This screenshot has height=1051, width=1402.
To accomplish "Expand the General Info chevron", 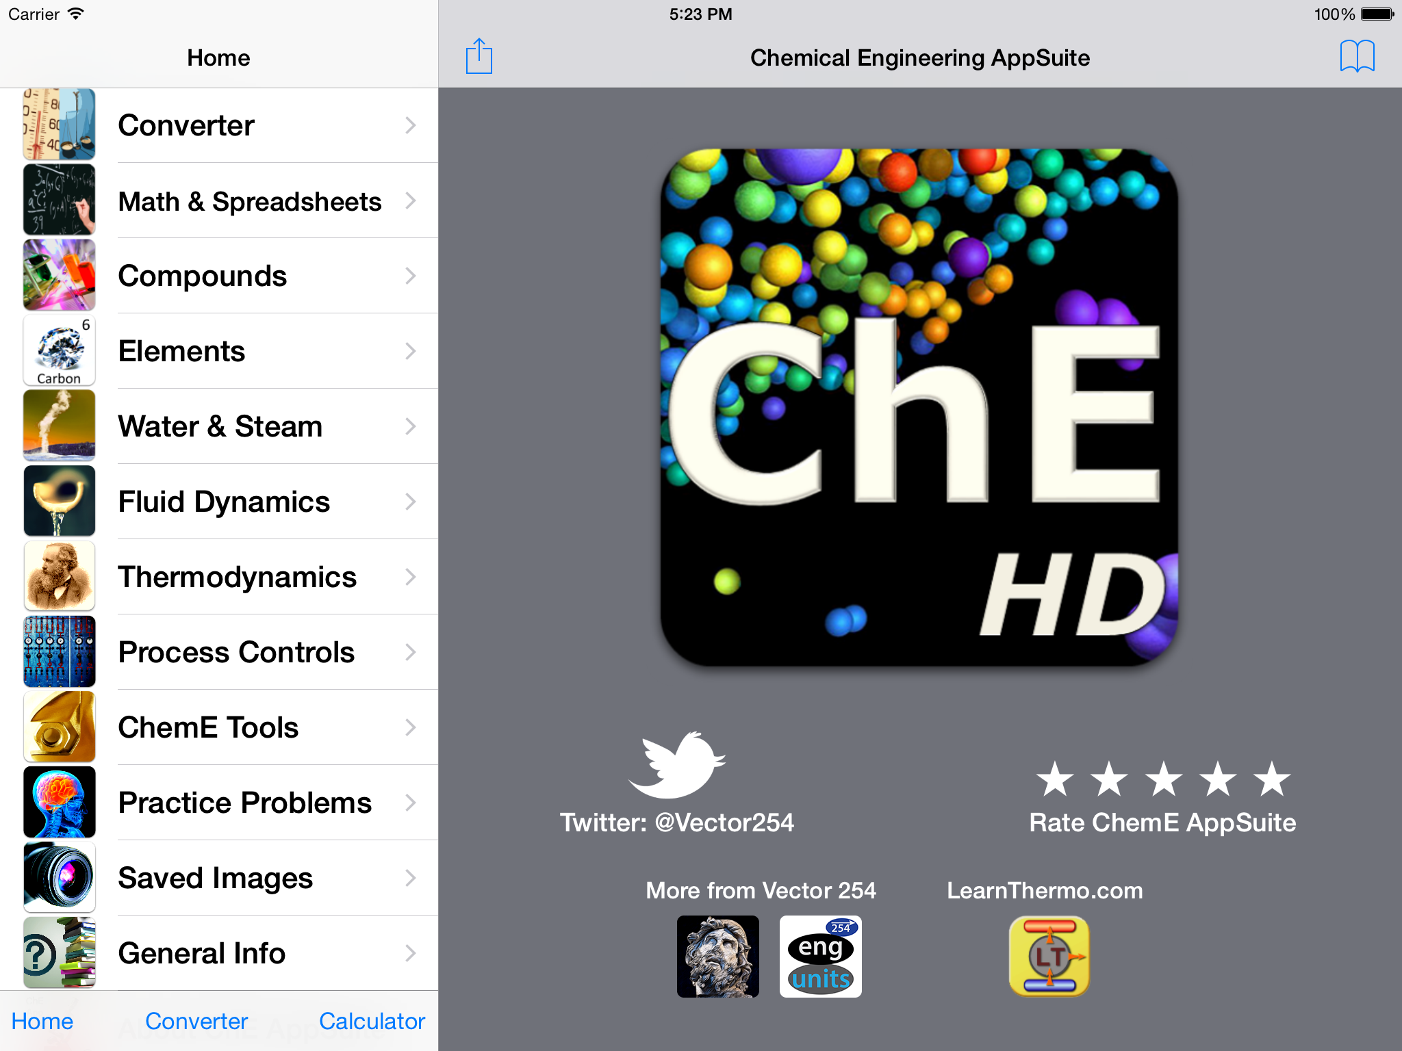I will tap(410, 953).
